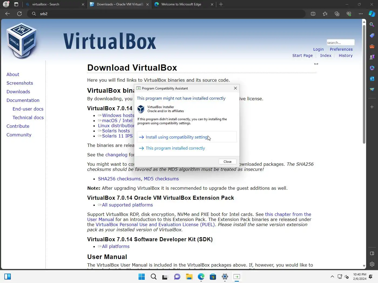Open the Copilot icon in Edge
This screenshot has width=378, height=283.
click(x=372, y=14)
